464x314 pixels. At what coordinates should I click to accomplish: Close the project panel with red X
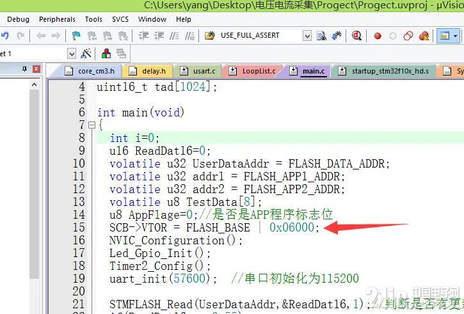pyautogui.click(x=36, y=69)
